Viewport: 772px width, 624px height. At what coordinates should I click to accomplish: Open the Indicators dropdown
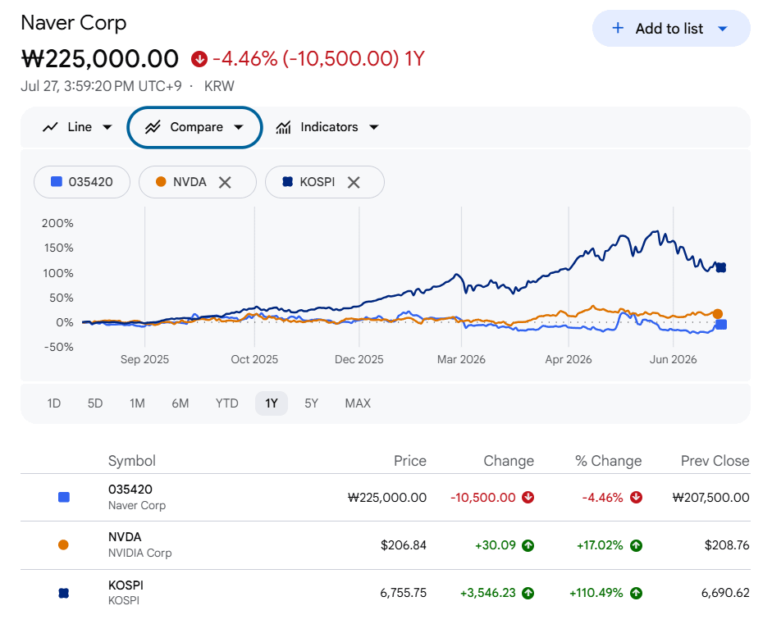pos(327,127)
